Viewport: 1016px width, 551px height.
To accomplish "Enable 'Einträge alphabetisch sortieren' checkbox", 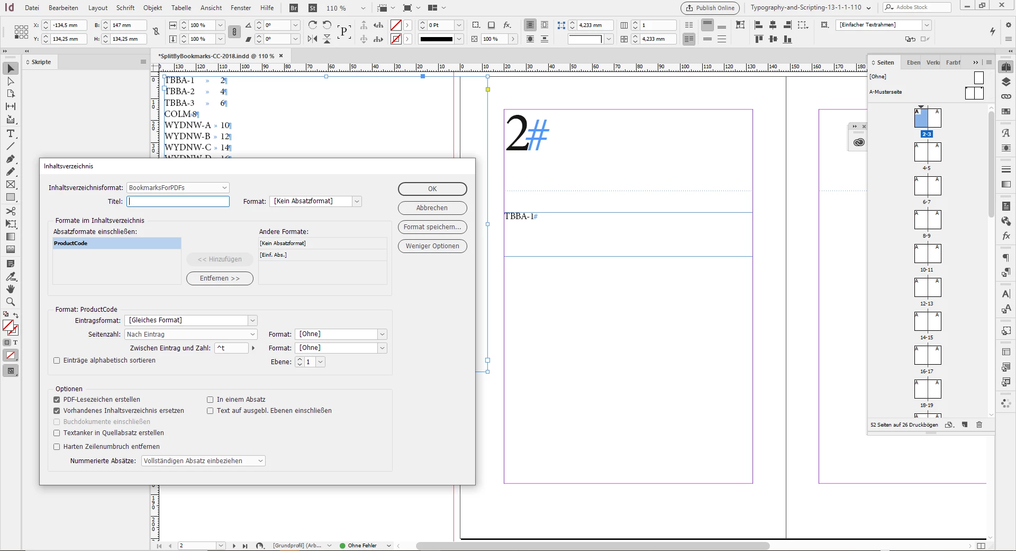I will pyautogui.click(x=57, y=360).
